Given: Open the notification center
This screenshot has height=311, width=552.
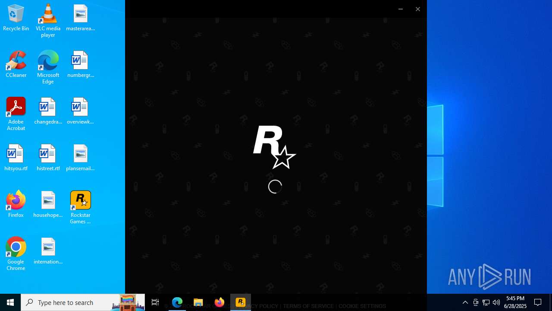Looking at the screenshot, I should pos(538,302).
